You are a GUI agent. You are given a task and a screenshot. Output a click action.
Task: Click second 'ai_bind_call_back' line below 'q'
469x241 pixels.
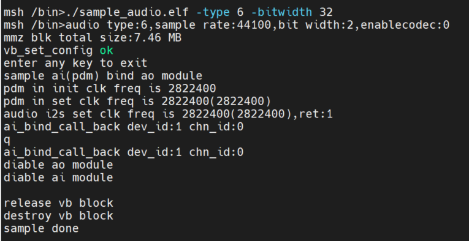tap(123, 152)
